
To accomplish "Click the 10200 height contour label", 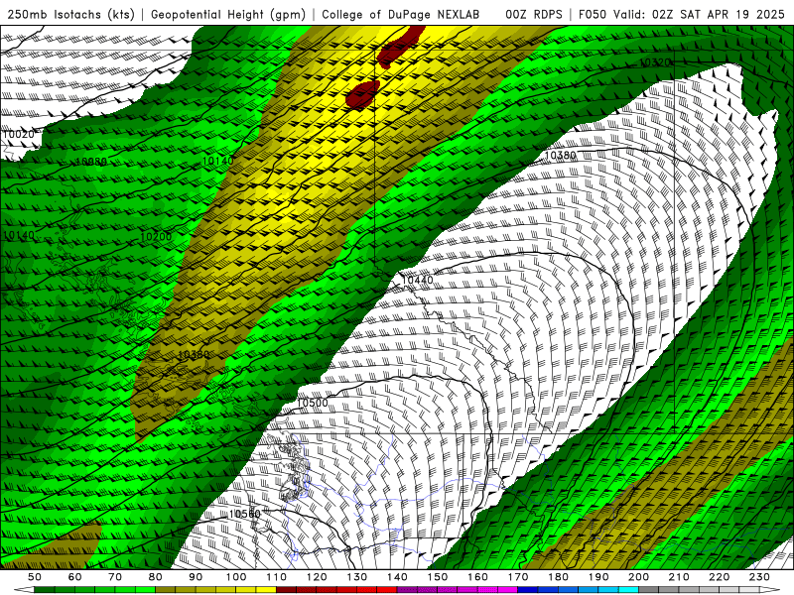I will (x=156, y=236).
